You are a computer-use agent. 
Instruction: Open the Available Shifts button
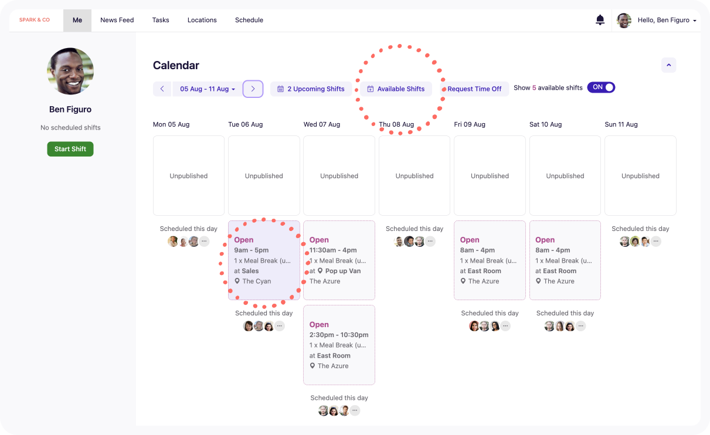(x=396, y=89)
